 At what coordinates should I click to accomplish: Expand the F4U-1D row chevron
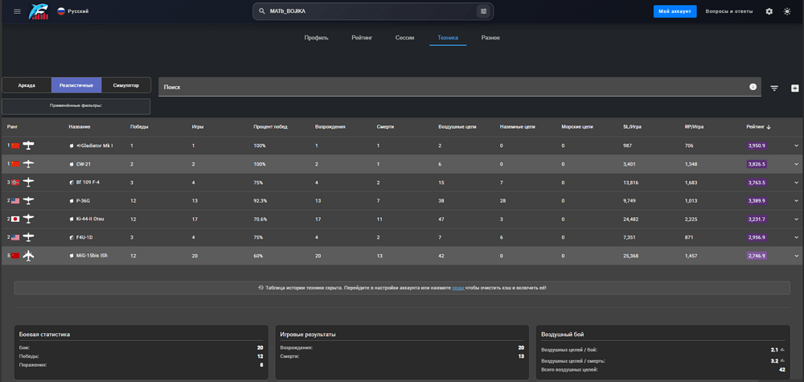coord(796,237)
